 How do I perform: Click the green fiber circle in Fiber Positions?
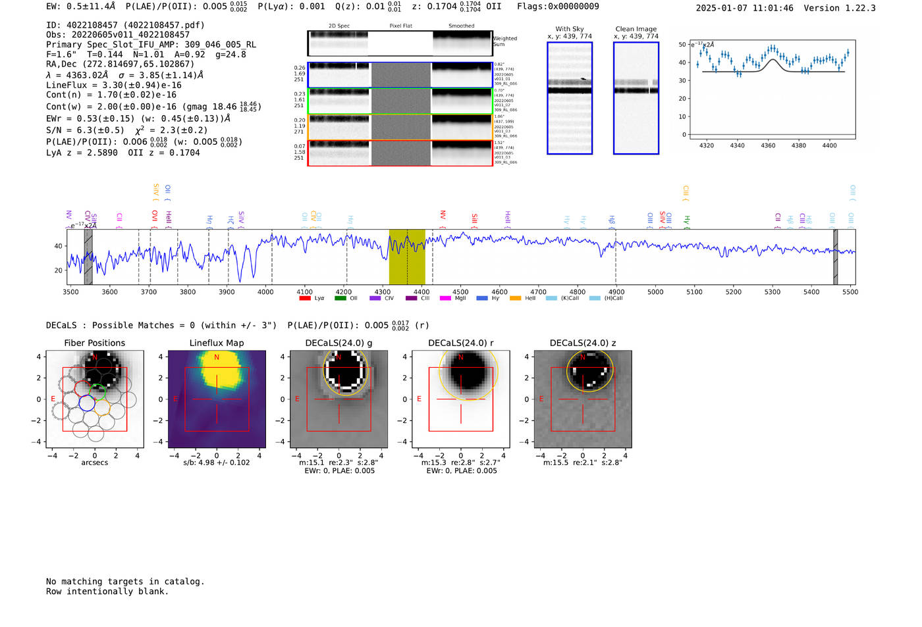tap(97, 392)
